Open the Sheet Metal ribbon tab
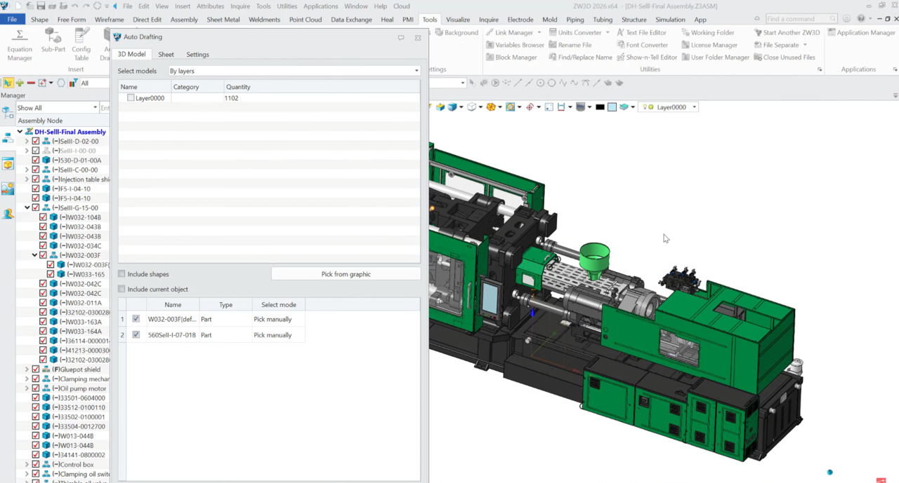The height and width of the screenshot is (483, 899). [223, 20]
